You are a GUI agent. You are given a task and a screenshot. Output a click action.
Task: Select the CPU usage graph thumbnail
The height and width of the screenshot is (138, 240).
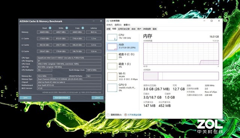[x=112, y=37]
